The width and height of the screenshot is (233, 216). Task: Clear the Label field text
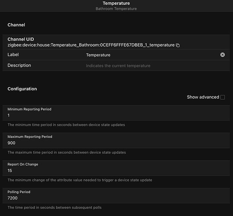click(x=223, y=55)
